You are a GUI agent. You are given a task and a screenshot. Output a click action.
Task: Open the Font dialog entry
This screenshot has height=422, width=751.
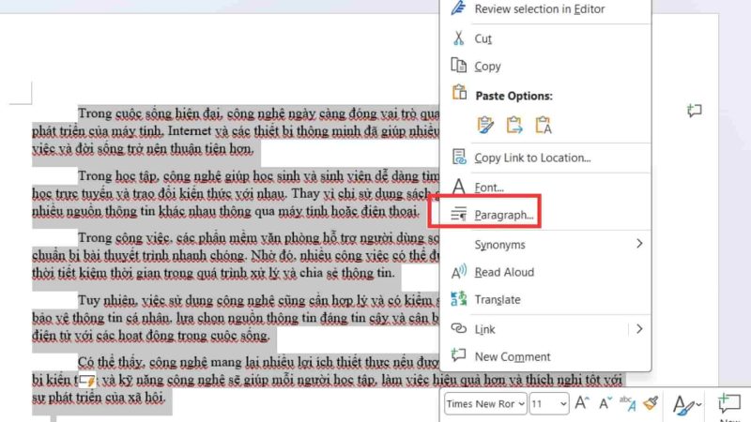(488, 187)
